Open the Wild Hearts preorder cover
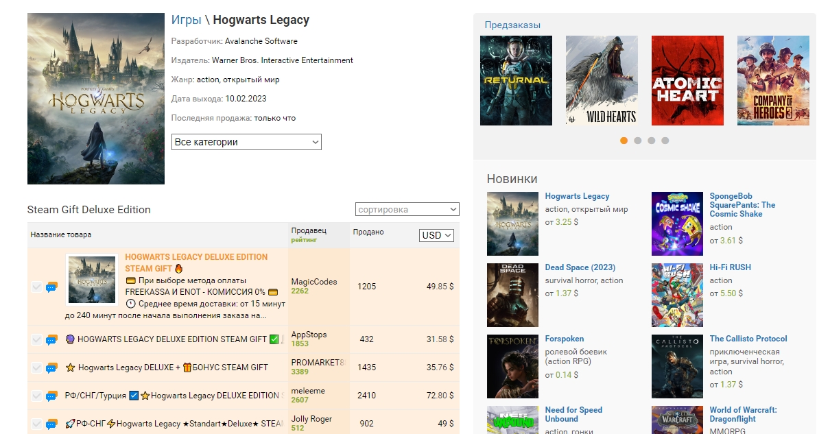 (602, 80)
